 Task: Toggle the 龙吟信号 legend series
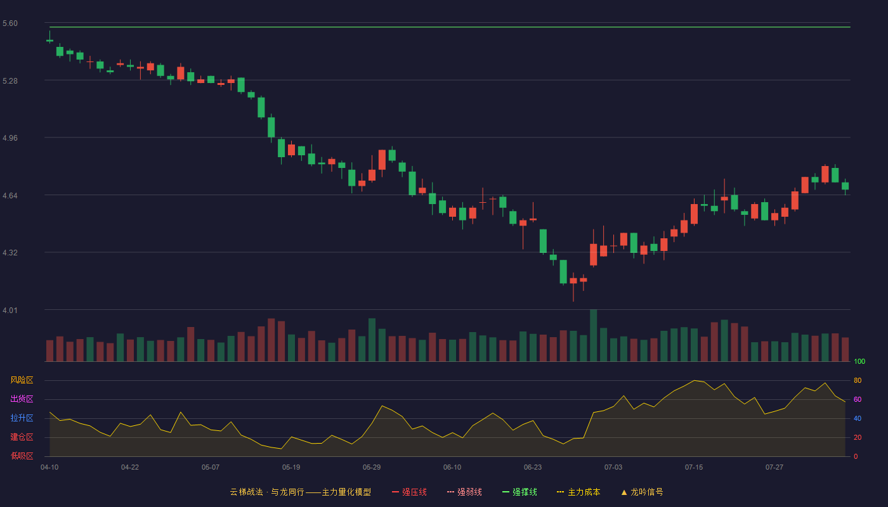pos(642,492)
